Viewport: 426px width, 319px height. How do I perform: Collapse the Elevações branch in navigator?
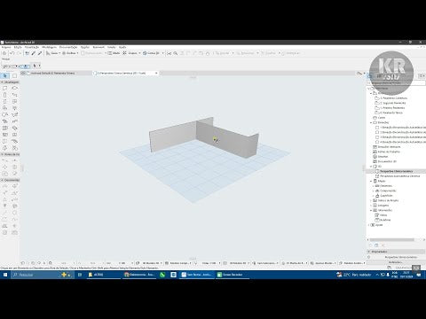371,122
